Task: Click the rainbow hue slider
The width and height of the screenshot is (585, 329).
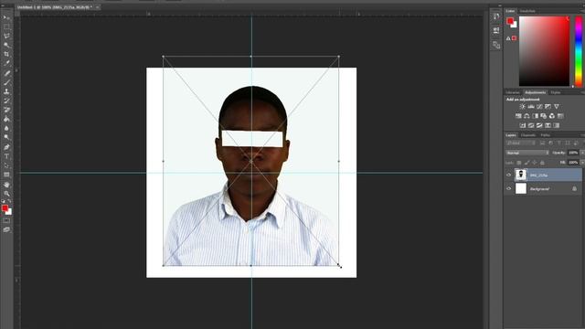Action: [579, 51]
